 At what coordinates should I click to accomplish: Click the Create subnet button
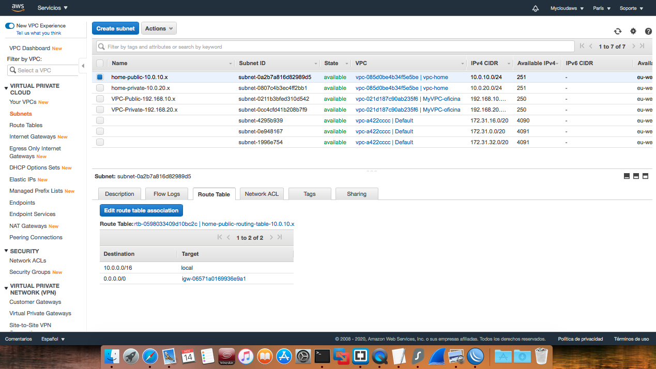[x=115, y=28]
